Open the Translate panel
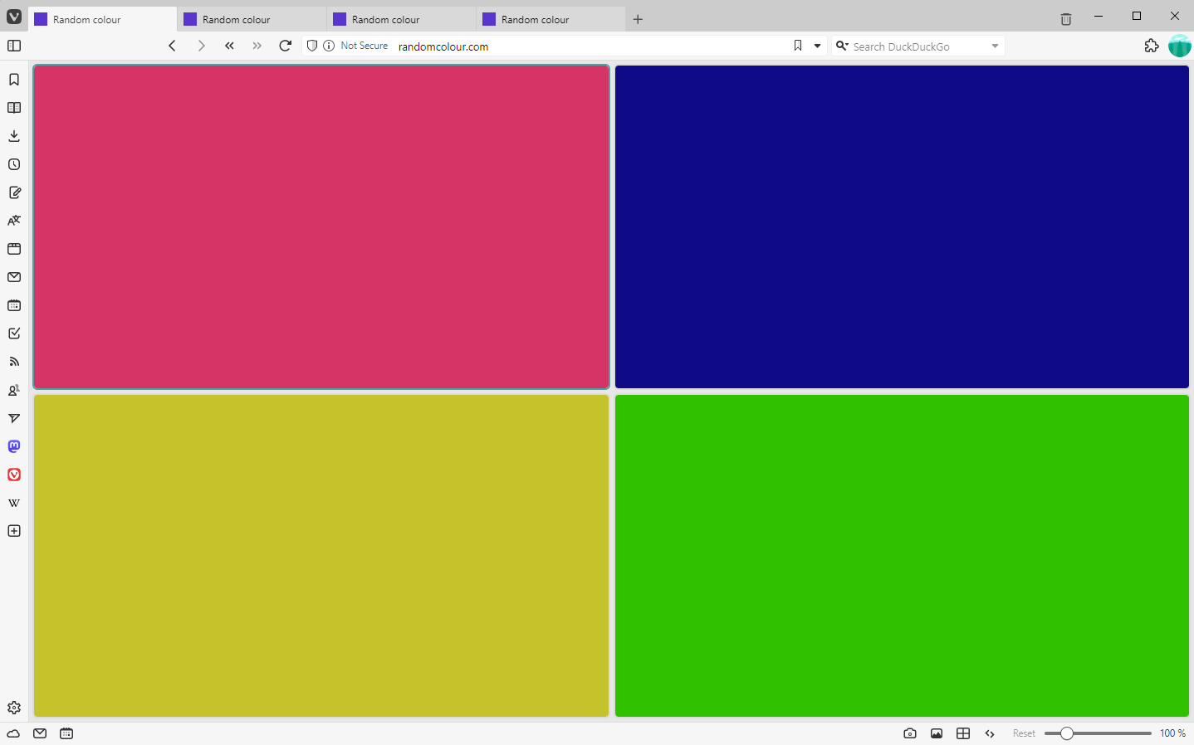This screenshot has width=1194, height=745. (x=14, y=221)
